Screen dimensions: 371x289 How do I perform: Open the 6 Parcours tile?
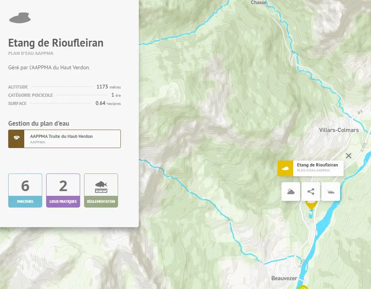[25, 190]
